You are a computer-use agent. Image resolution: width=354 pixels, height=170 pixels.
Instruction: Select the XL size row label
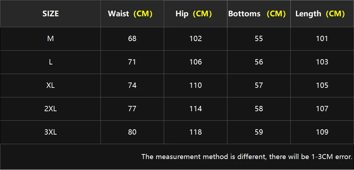tap(51, 85)
